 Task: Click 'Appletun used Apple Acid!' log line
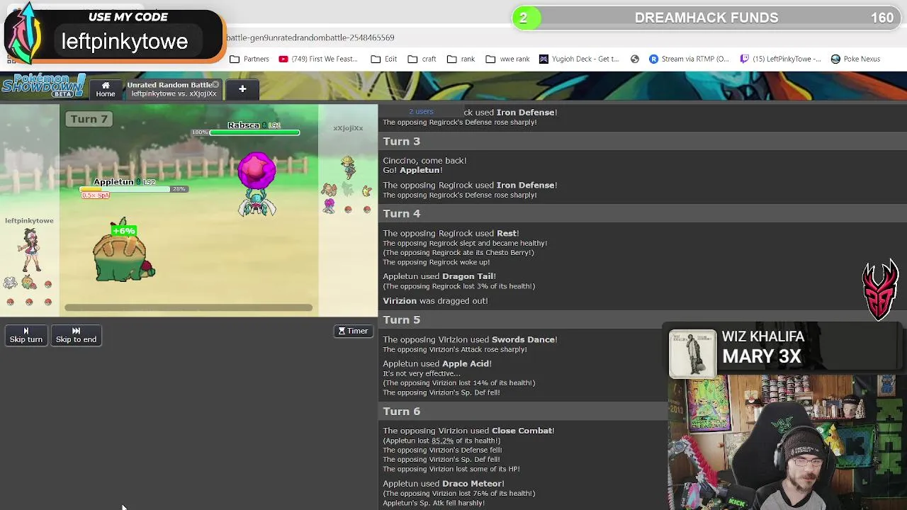click(437, 363)
